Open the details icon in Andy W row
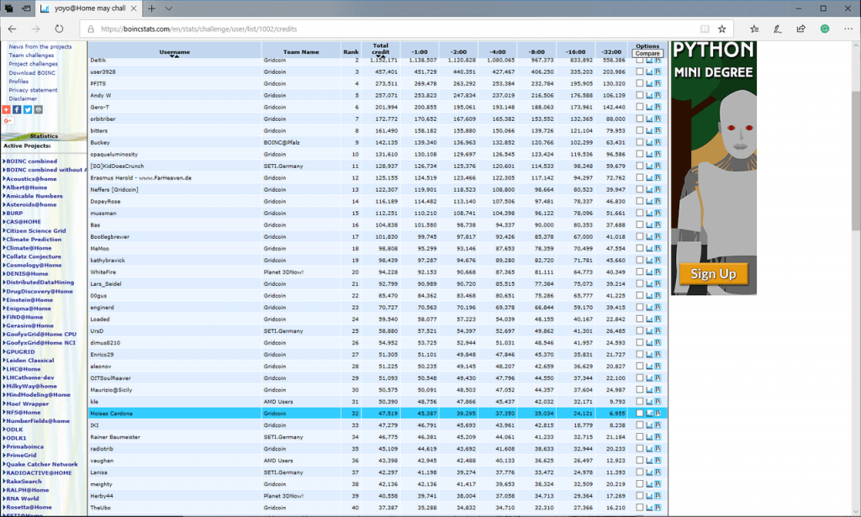 click(x=658, y=96)
